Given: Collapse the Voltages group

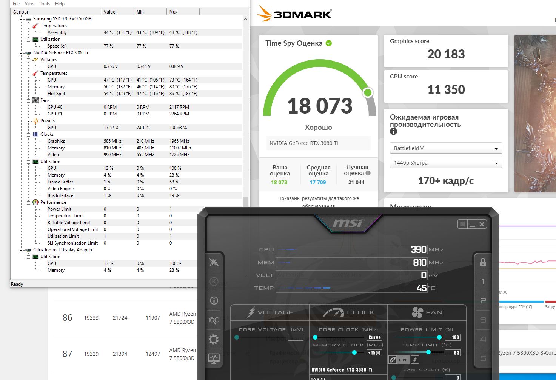Looking at the screenshot, I should tap(29, 60).
